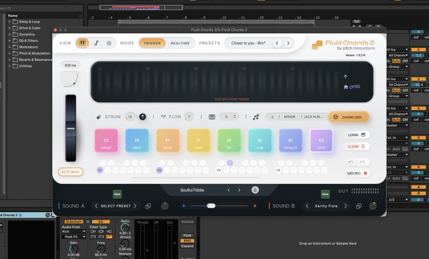Expand the Modulators folder
Viewport: 429px width, 259px height.
pyautogui.click(x=9, y=47)
